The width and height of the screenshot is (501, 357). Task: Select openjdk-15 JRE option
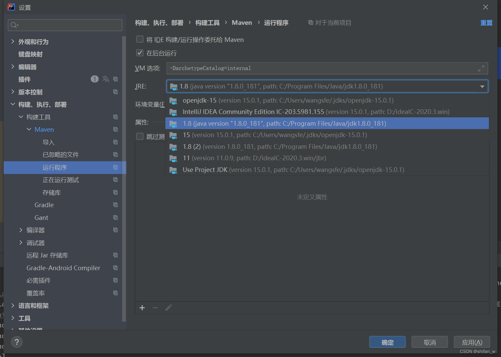pos(327,100)
